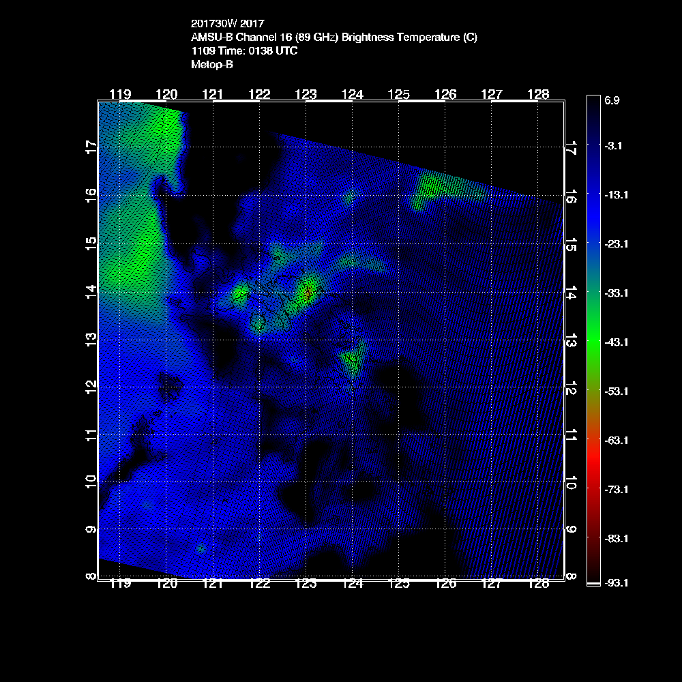Select the '-43.1' color bar label
This screenshot has width=682, height=682.
617,342
